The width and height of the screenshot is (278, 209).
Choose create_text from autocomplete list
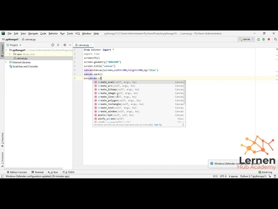pos(139,108)
